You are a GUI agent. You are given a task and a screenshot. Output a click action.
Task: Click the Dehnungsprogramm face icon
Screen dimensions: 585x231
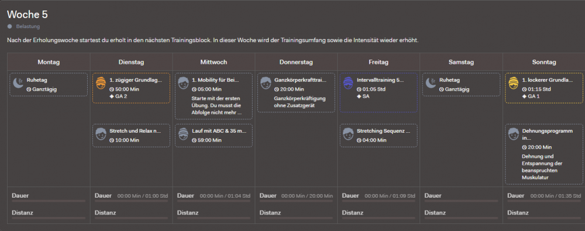(514, 134)
